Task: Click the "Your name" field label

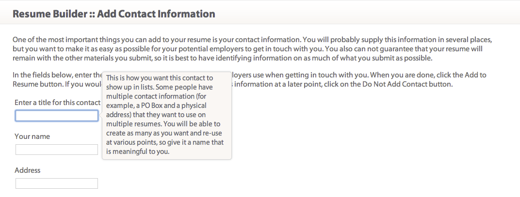Action: pos(32,136)
